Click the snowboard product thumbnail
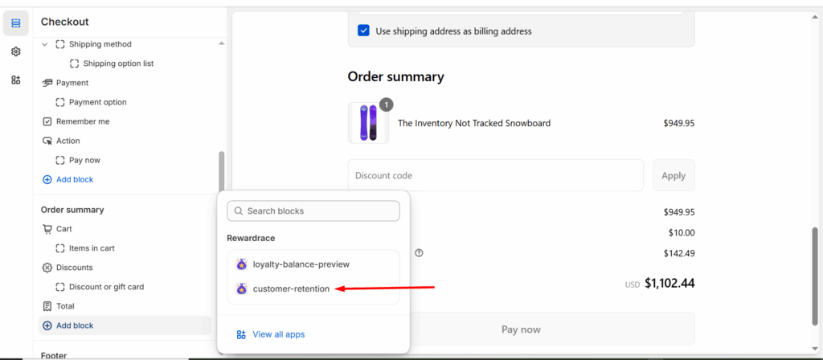The width and height of the screenshot is (823, 360). click(368, 123)
